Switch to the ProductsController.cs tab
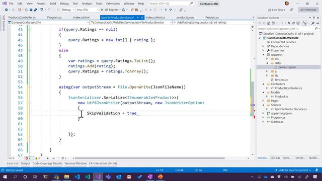This screenshot has width=322, height=181. click(22, 18)
